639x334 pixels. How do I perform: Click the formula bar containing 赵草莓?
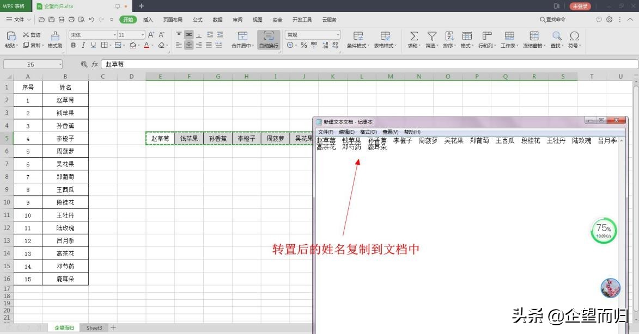(x=369, y=64)
